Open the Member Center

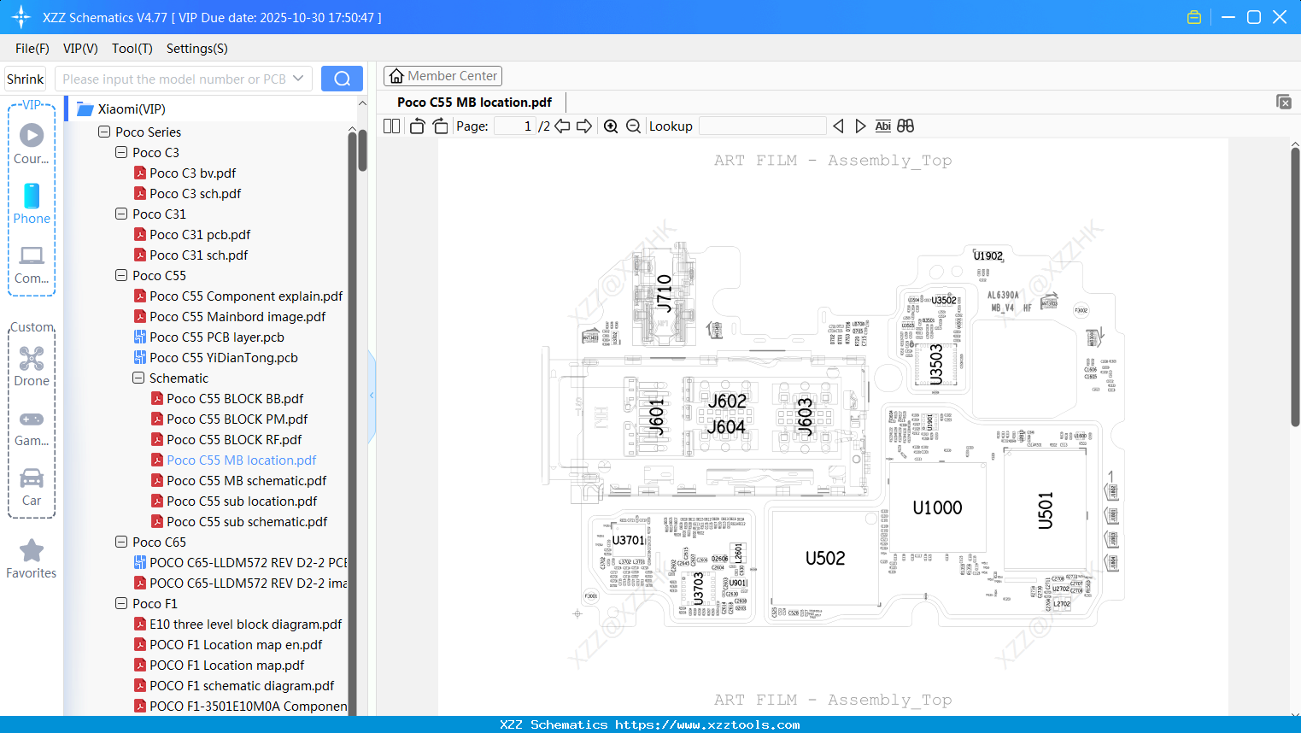coord(442,75)
